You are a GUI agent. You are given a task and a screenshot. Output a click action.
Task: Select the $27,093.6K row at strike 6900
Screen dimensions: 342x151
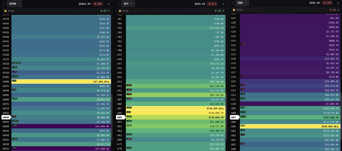61,81
